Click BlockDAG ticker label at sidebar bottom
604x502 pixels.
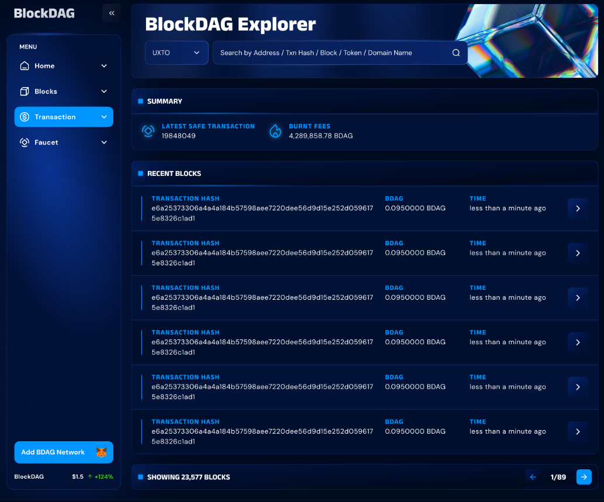pyautogui.click(x=29, y=476)
